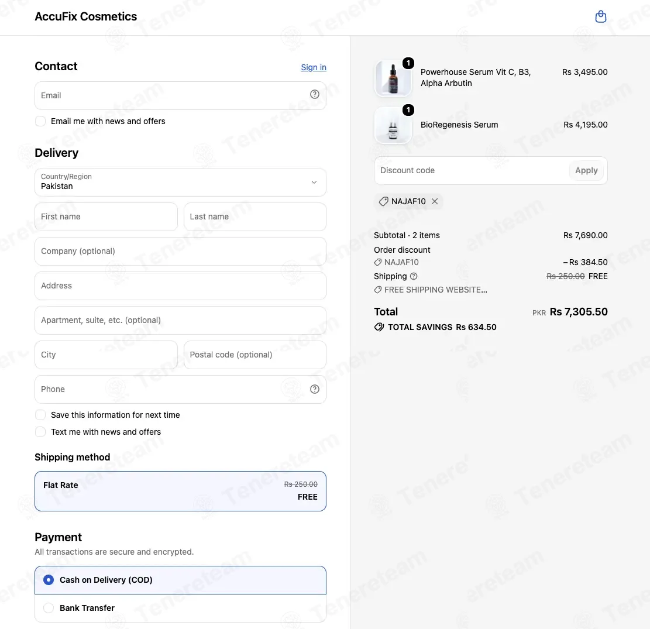Click tag icon next to FREE SHIPPING WEBSITE
The height and width of the screenshot is (629, 650).
[377, 290]
